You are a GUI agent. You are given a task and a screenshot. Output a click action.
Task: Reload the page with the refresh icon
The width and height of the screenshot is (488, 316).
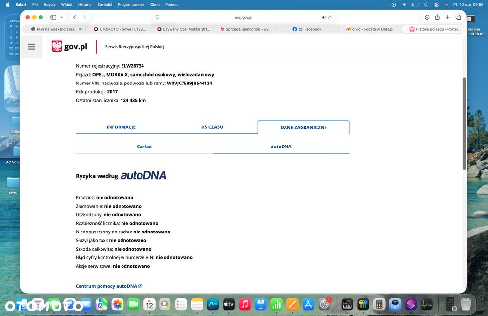coord(330,17)
